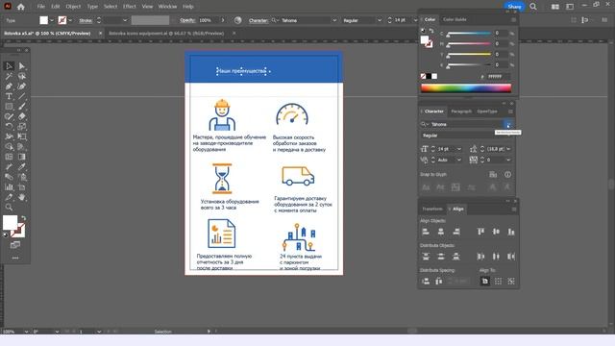
Task: Click Horizontal Align Center in Align panel
Action: 441,232
